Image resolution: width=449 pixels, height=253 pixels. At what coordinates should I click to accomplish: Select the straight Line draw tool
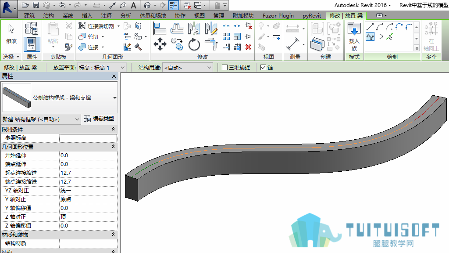[370, 27]
